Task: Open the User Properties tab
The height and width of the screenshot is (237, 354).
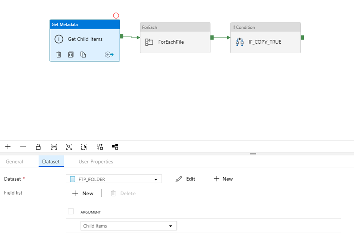Action: [x=96, y=162]
